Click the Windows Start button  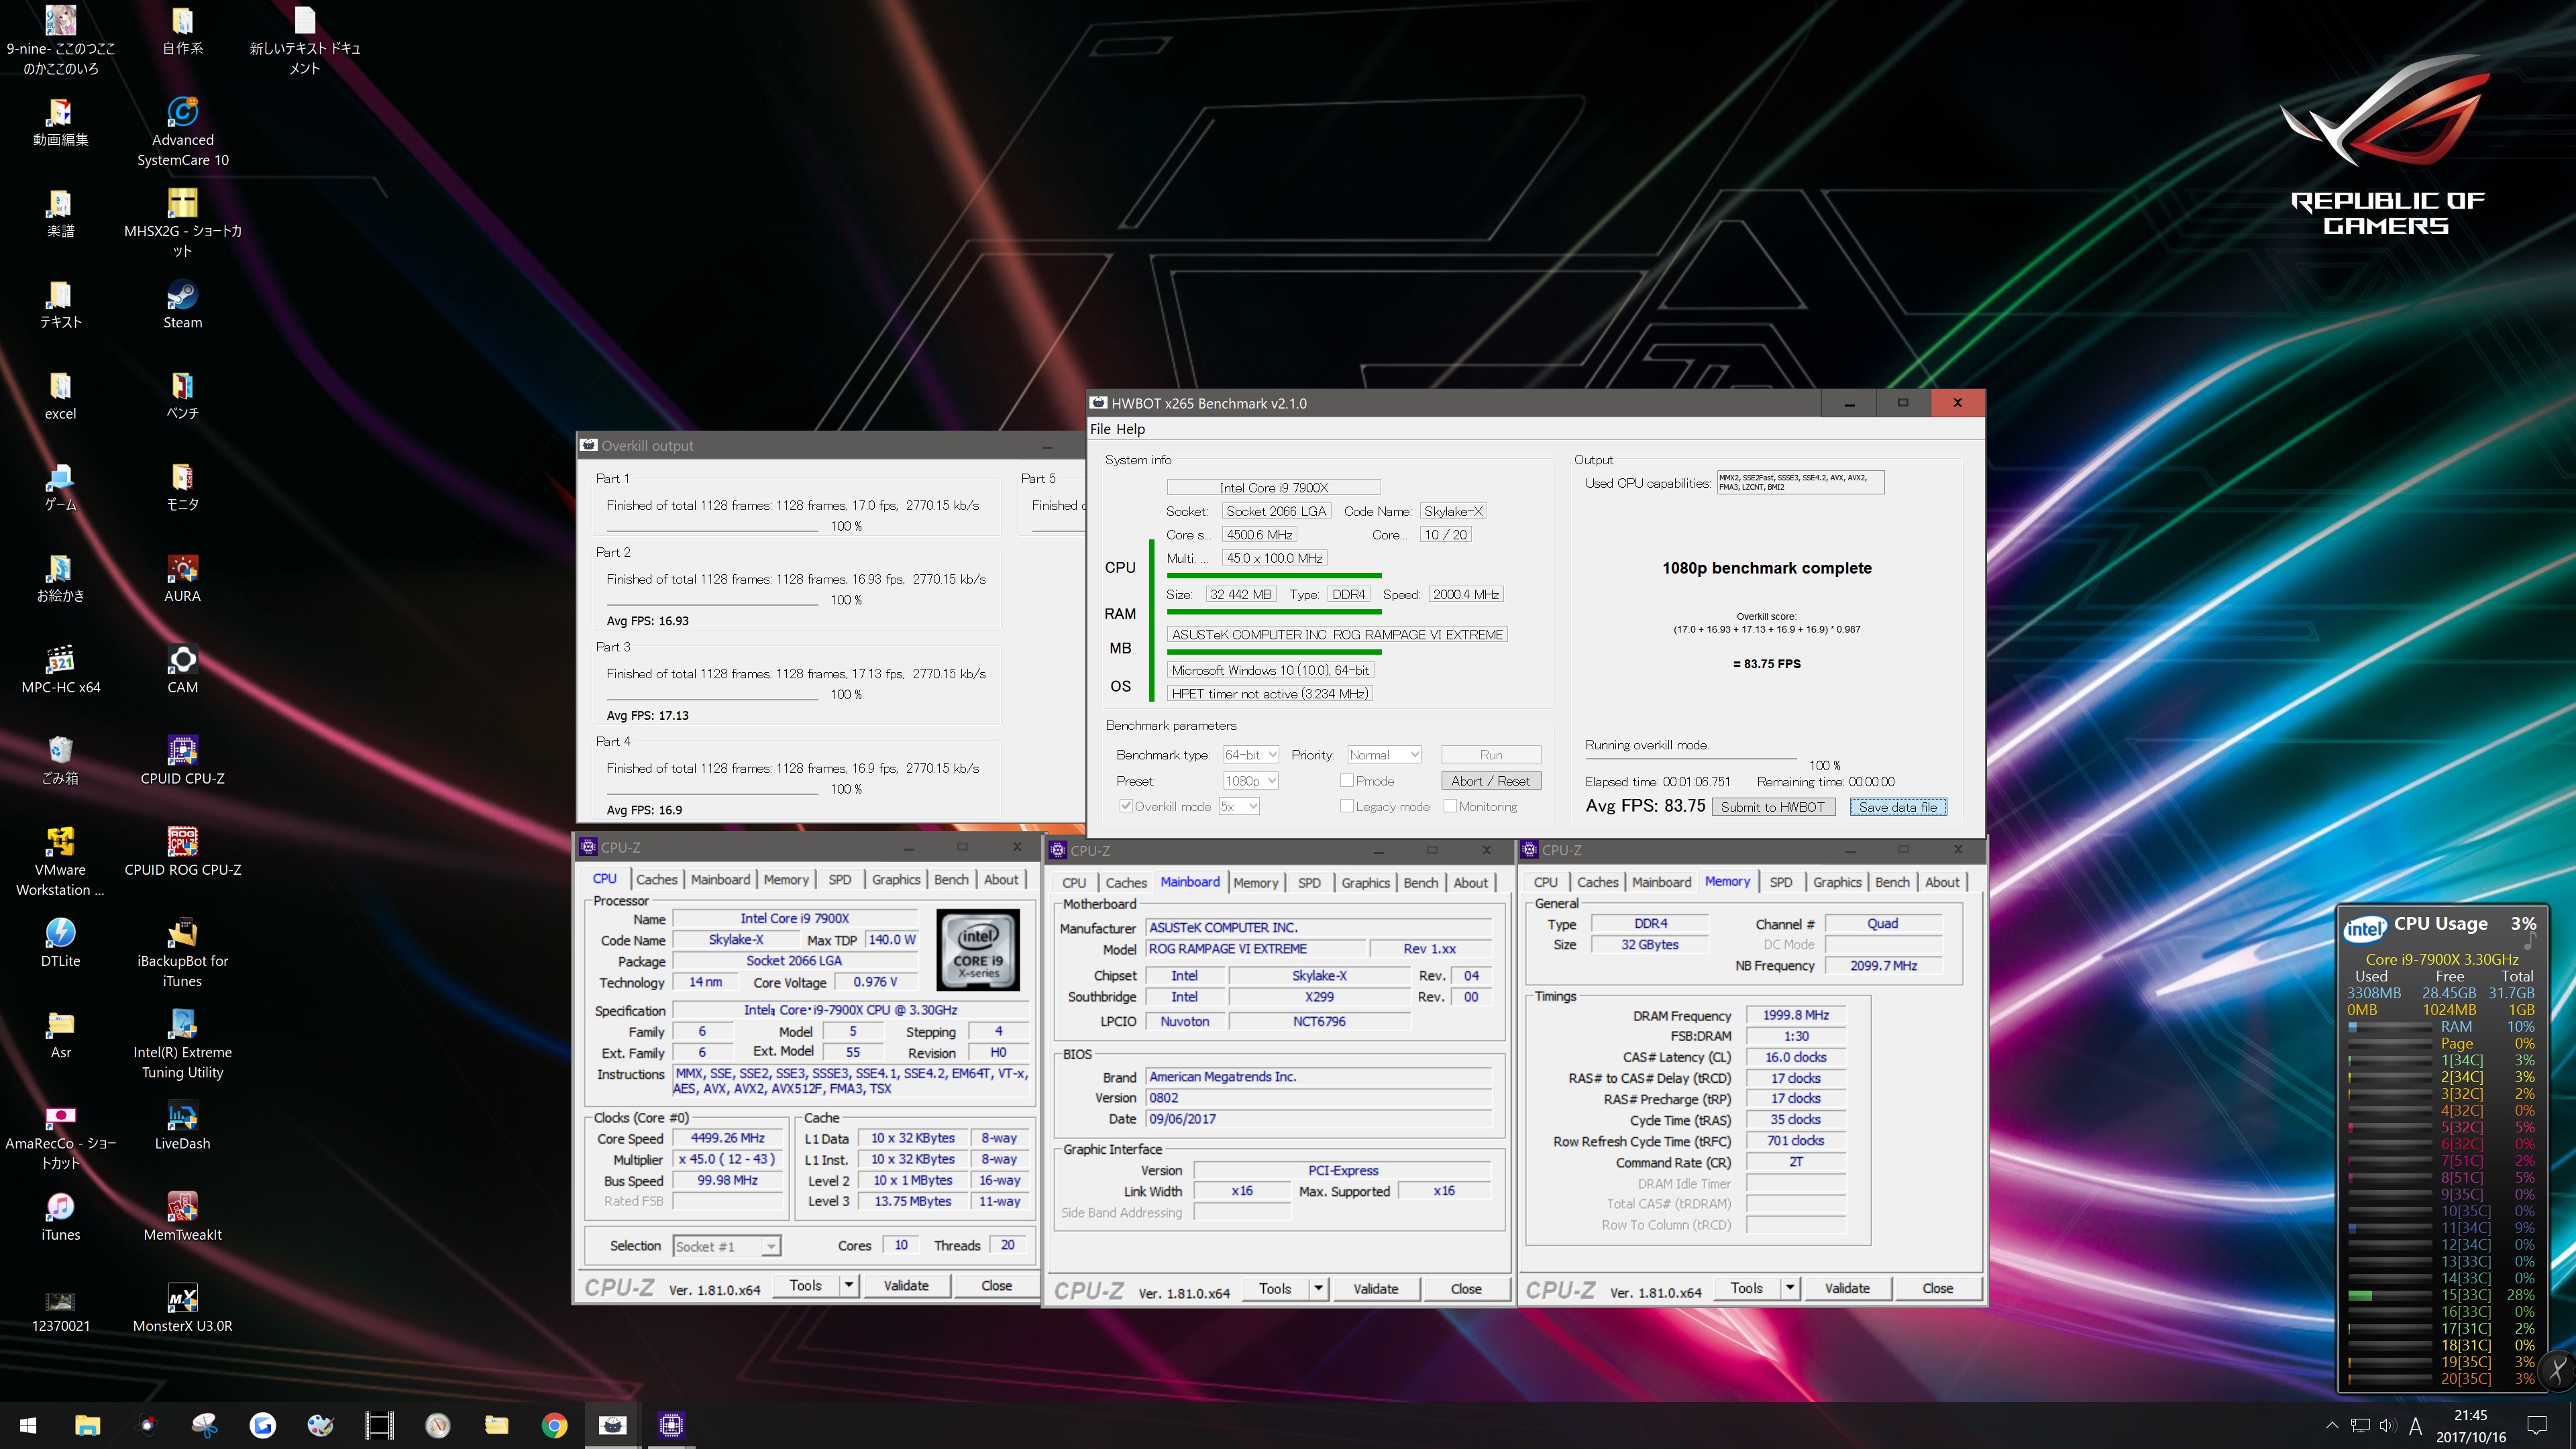[28, 1425]
